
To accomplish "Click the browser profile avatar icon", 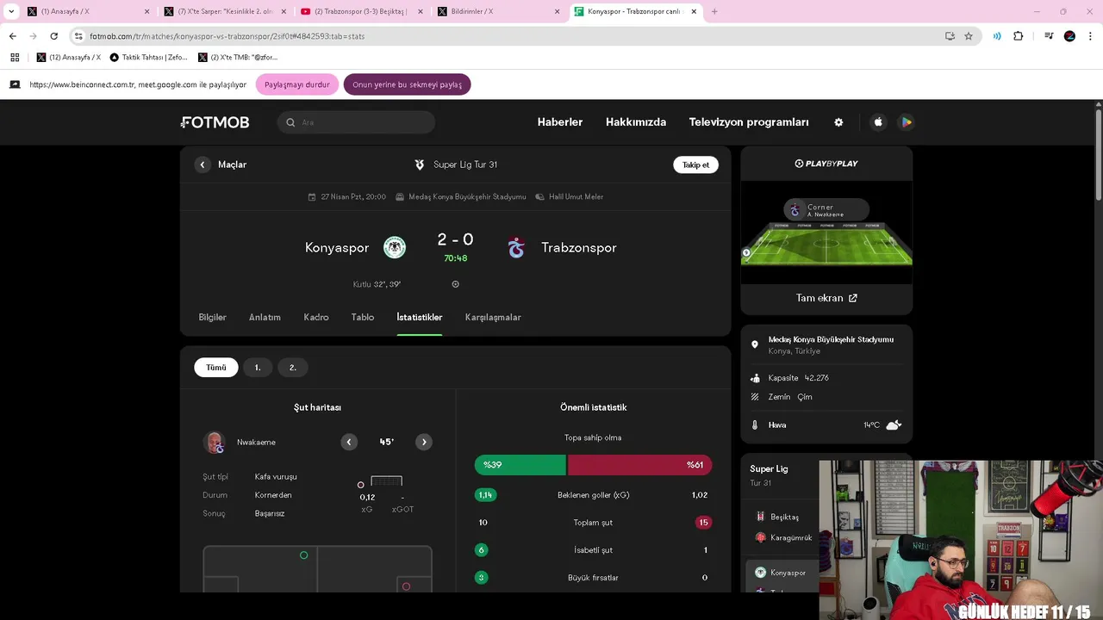I will tap(1069, 36).
